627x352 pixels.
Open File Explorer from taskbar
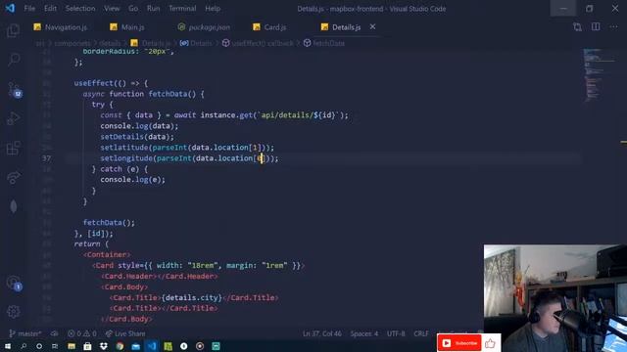click(72, 346)
